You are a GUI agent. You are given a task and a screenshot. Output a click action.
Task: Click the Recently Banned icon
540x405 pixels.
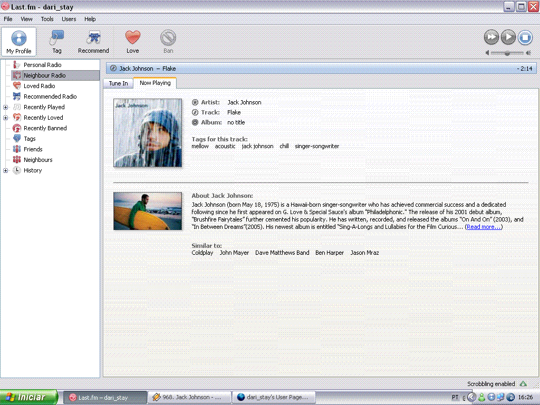[16, 128]
